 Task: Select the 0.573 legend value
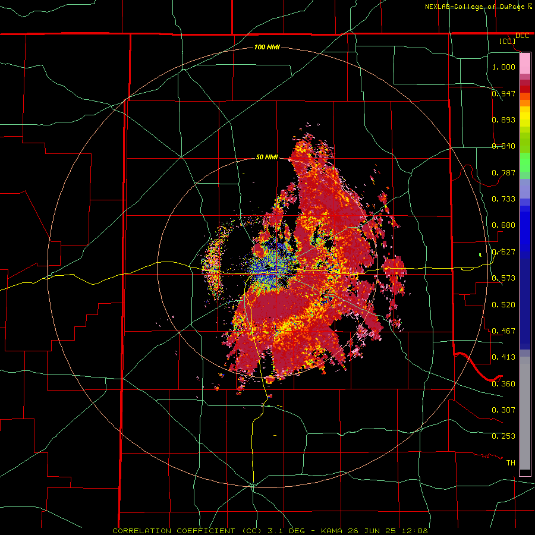503,278
